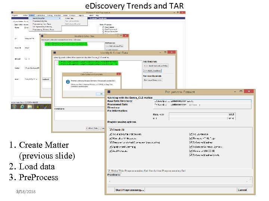The image size is (269, 201).
Task: Click Cancel in Pre-process Dataset window
Action: tap(242, 190)
